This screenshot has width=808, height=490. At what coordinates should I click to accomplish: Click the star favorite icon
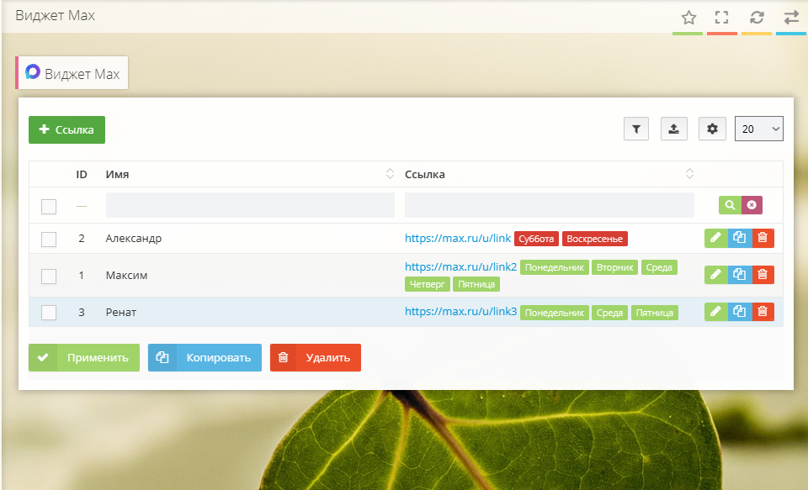coord(688,18)
